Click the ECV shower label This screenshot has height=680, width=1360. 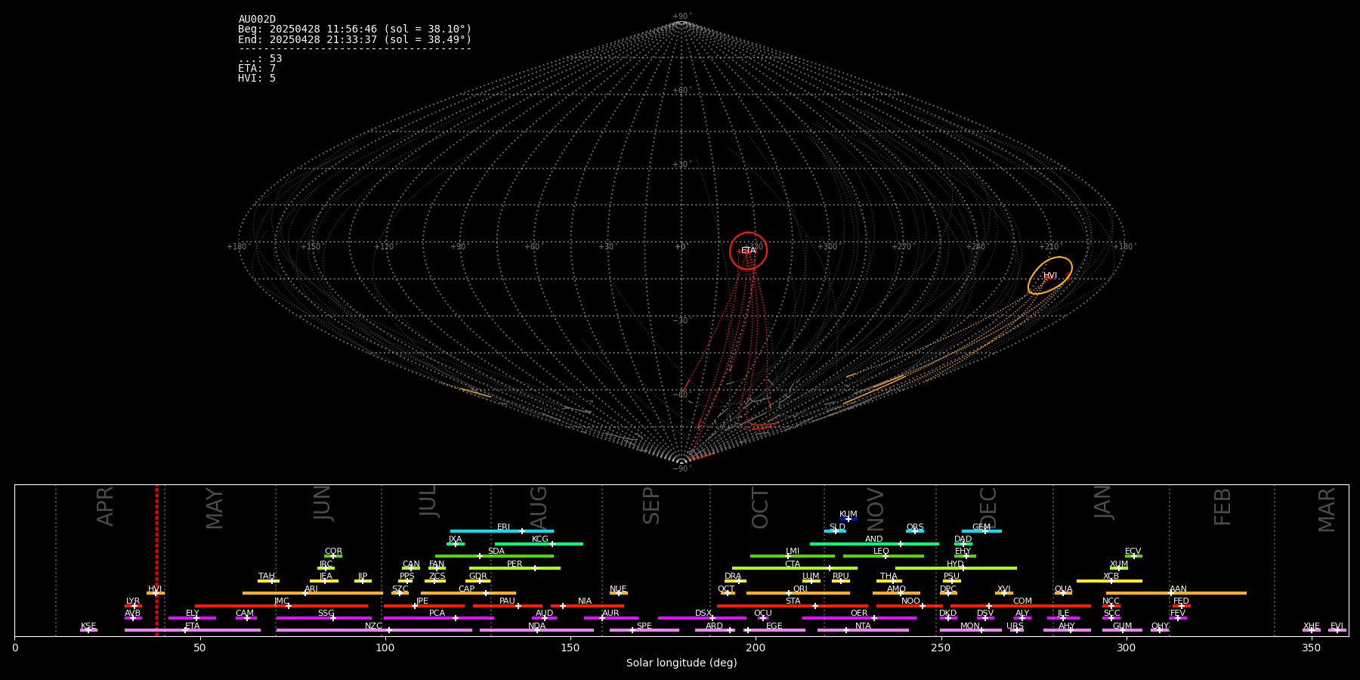(x=1133, y=552)
